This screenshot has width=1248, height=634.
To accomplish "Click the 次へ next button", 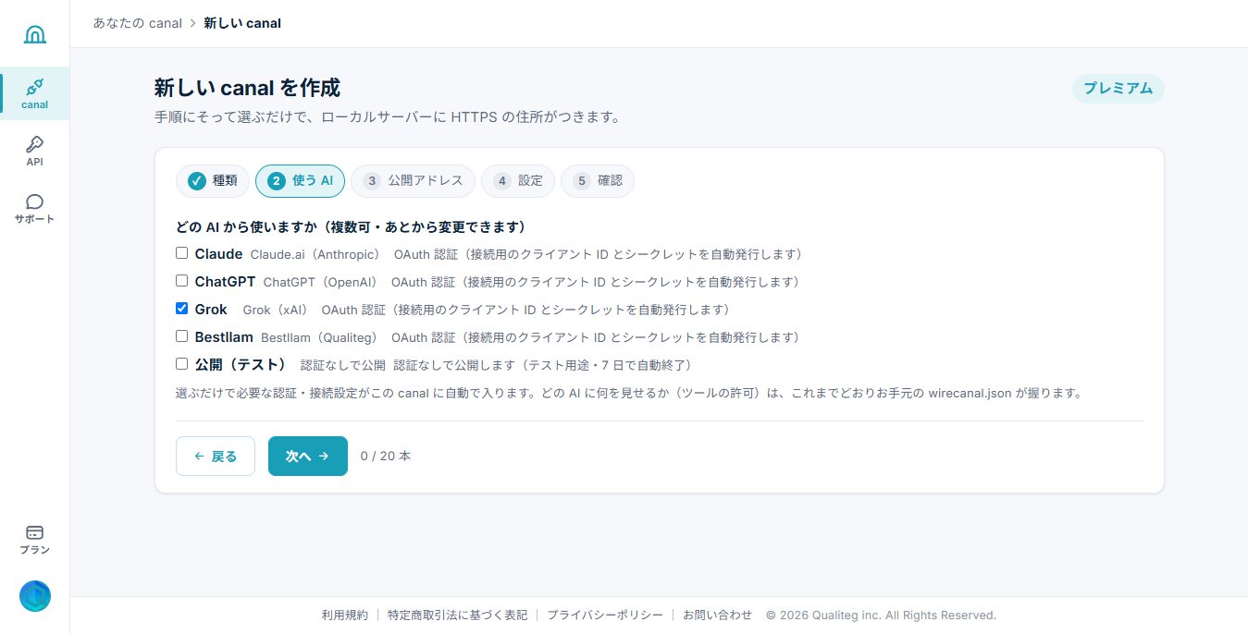I will pyautogui.click(x=308, y=456).
